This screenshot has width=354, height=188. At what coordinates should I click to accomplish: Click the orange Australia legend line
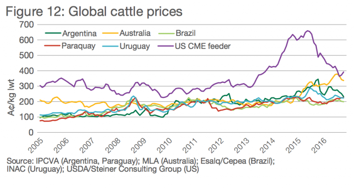[111, 33]
